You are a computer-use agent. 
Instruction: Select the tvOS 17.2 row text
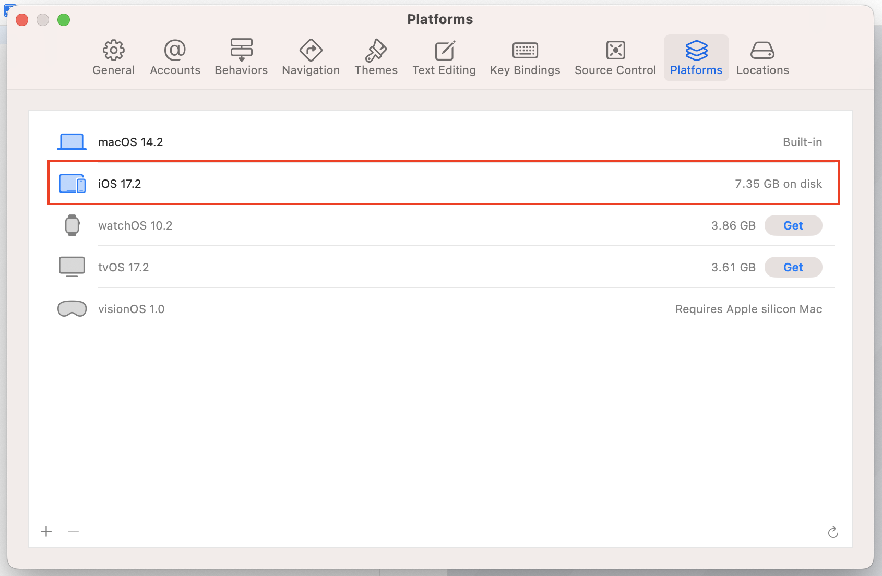(x=124, y=267)
